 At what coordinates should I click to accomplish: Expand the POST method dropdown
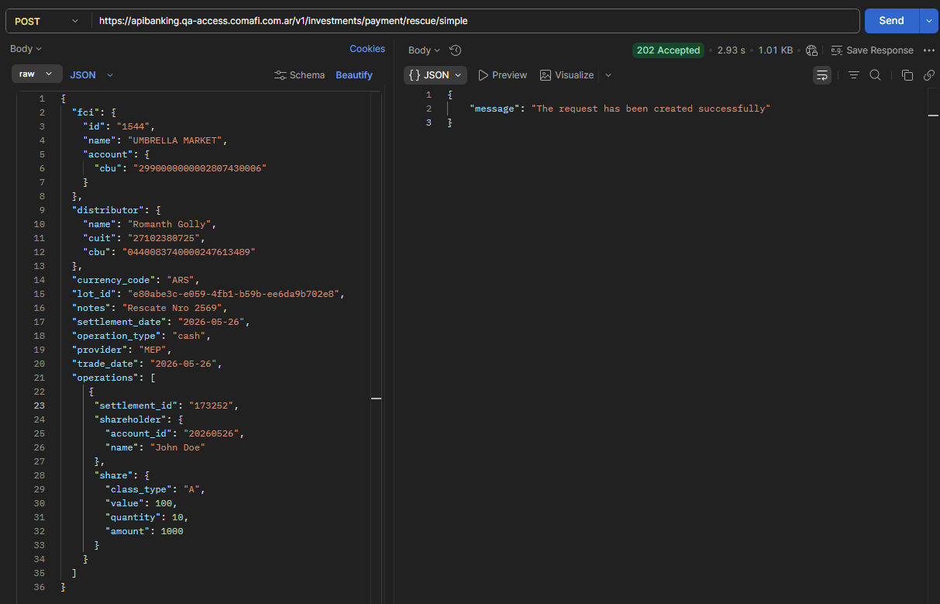click(46, 21)
